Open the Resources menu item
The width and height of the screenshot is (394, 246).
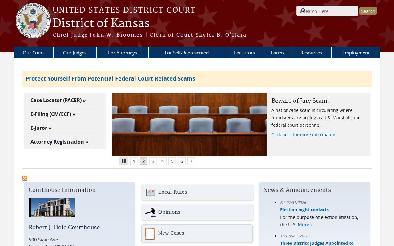pos(311,53)
